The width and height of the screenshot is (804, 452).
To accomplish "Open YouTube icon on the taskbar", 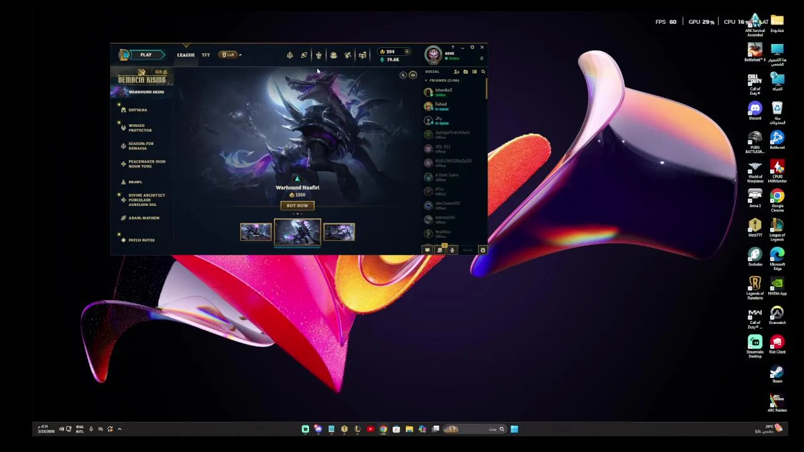I will click(370, 429).
